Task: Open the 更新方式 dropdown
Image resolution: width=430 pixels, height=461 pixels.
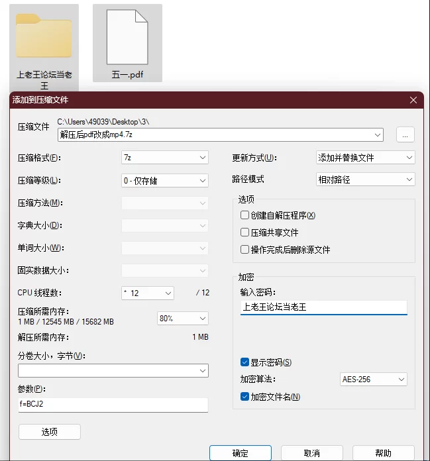Action: click(x=365, y=158)
